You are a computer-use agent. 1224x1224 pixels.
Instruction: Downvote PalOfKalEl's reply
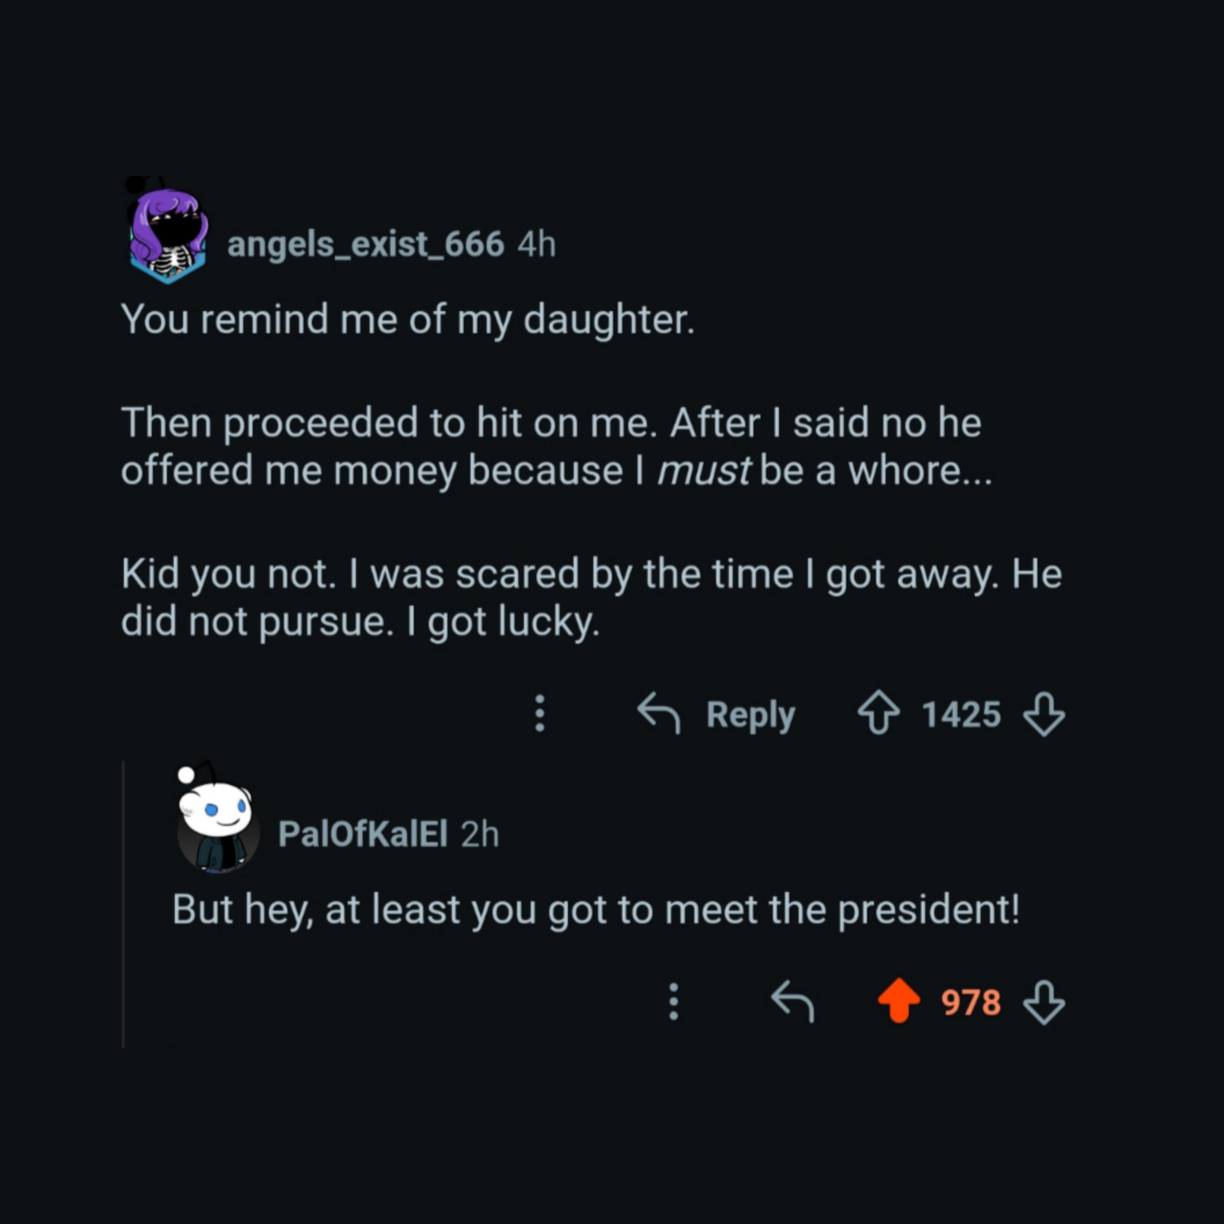[1044, 1002]
